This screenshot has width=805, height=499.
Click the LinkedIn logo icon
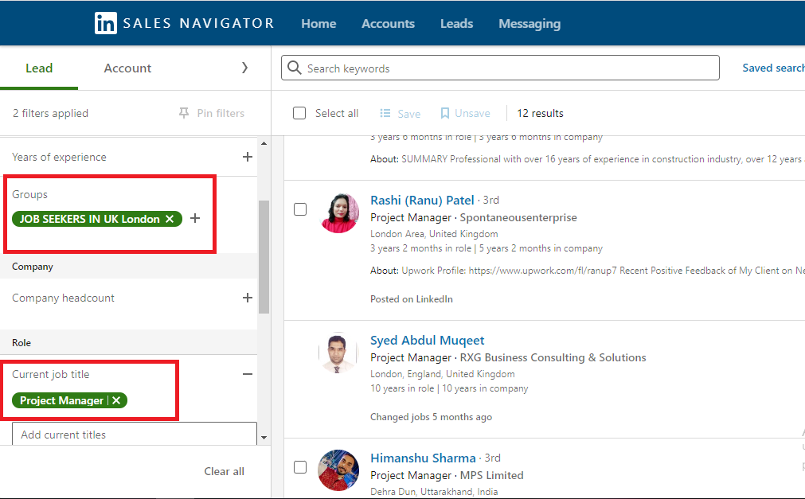tap(106, 23)
